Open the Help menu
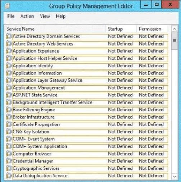Image resolution: width=181 pixels, height=182 pixels. (61, 16)
